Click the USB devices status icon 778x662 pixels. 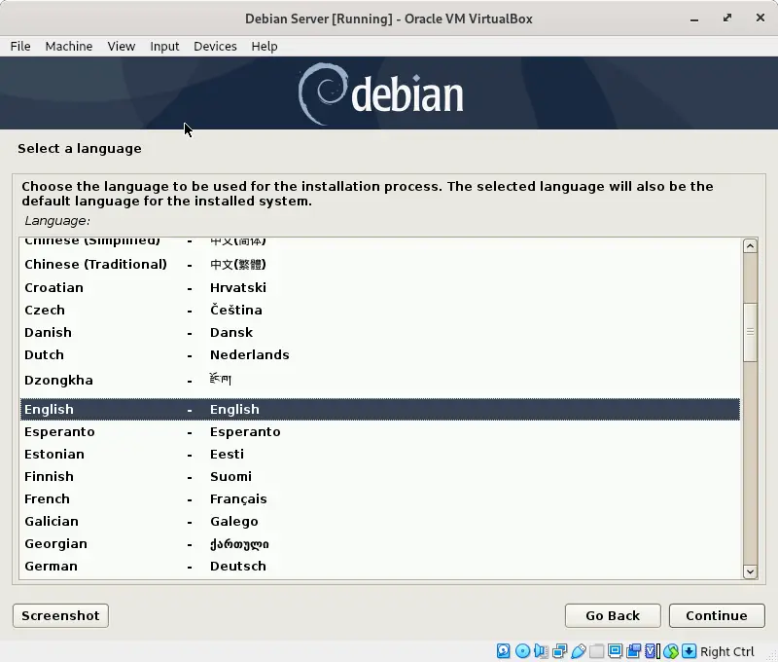coord(578,650)
